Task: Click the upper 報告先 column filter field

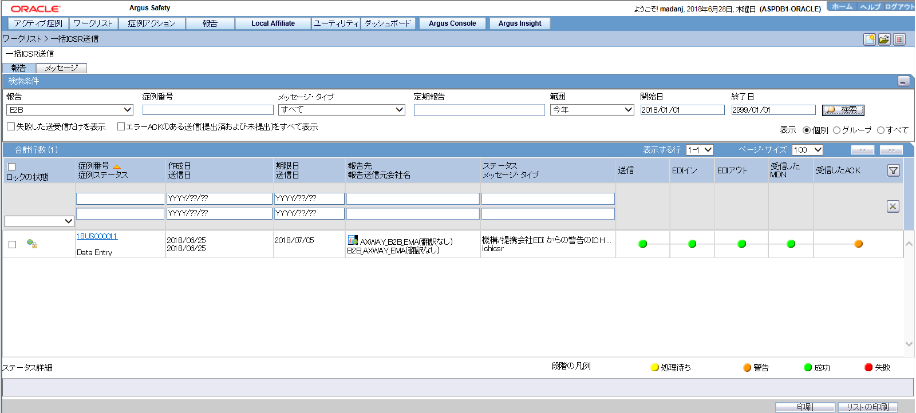Action: [413, 198]
